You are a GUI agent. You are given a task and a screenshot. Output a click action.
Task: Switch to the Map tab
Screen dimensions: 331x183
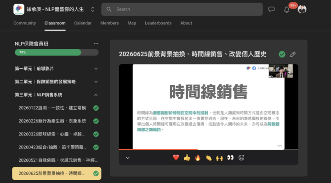132,23
